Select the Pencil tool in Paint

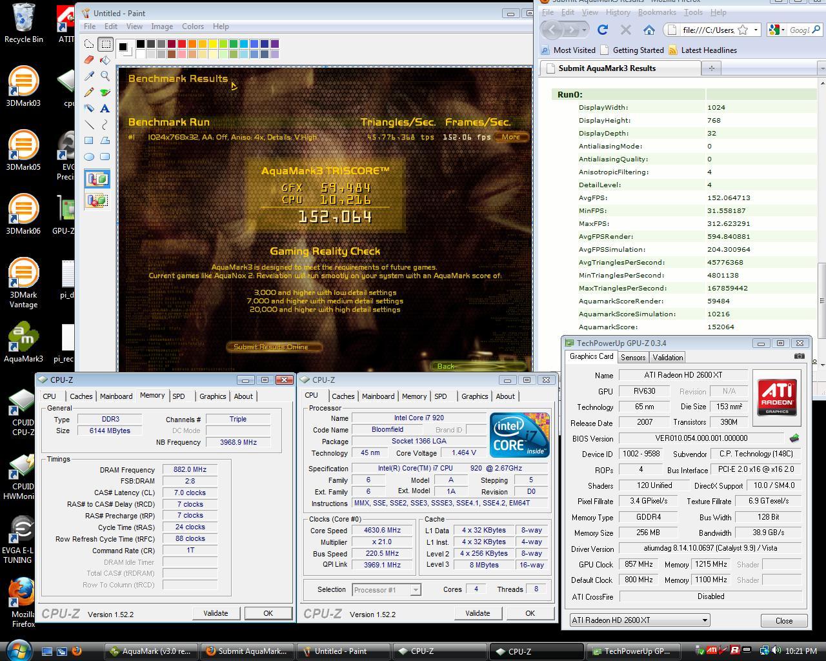(89, 92)
